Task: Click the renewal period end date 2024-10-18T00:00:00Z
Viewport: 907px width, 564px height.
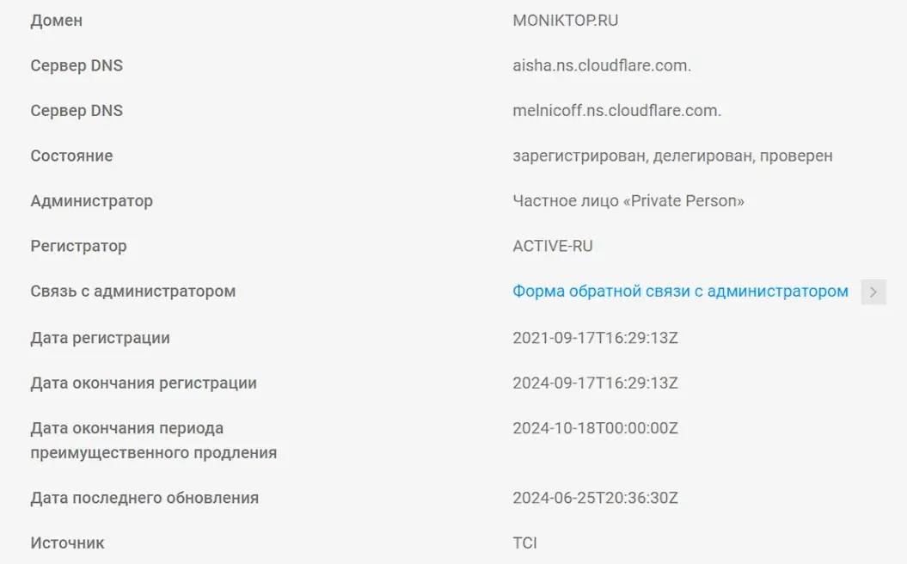Action: pos(595,428)
